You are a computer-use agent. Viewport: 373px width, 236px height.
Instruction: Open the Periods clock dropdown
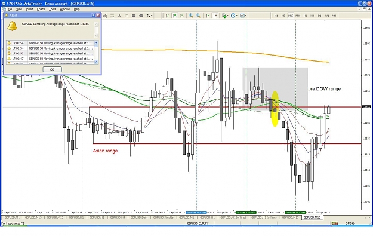(234, 16)
